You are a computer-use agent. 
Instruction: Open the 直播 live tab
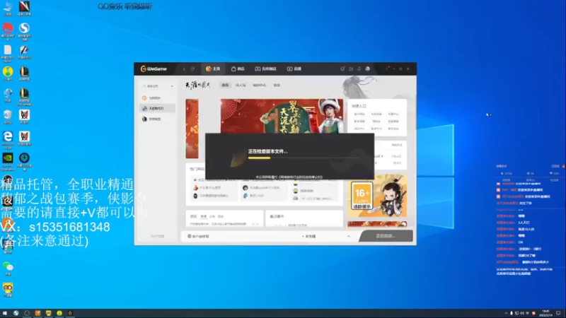(294, 69)
